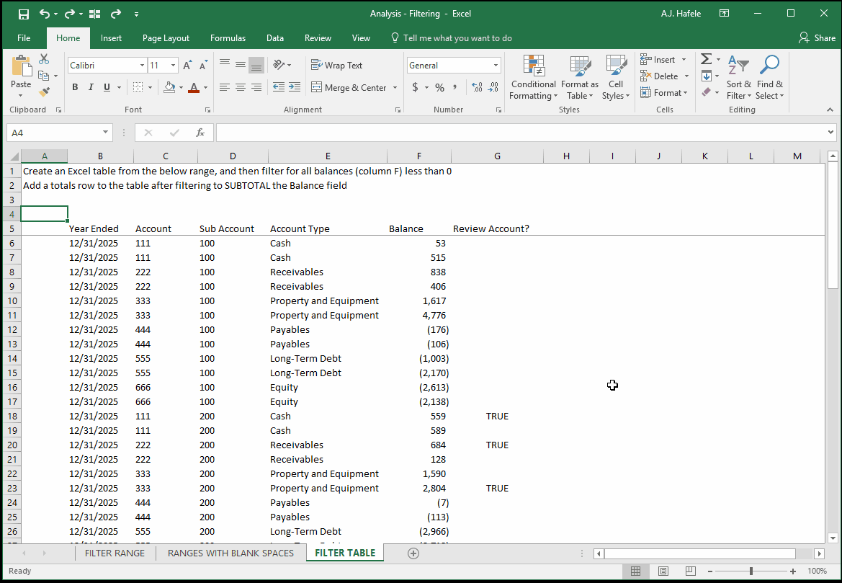Open the Customize Quick Access Toolbar dropdown
This screenshot has height=583, width=842.
click(136, 14)
